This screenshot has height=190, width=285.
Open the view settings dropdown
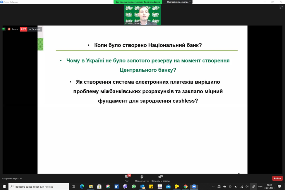179,2
